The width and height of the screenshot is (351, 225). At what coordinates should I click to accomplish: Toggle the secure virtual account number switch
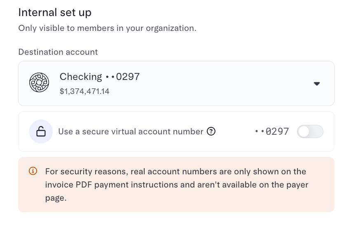(x=310, y=131)
